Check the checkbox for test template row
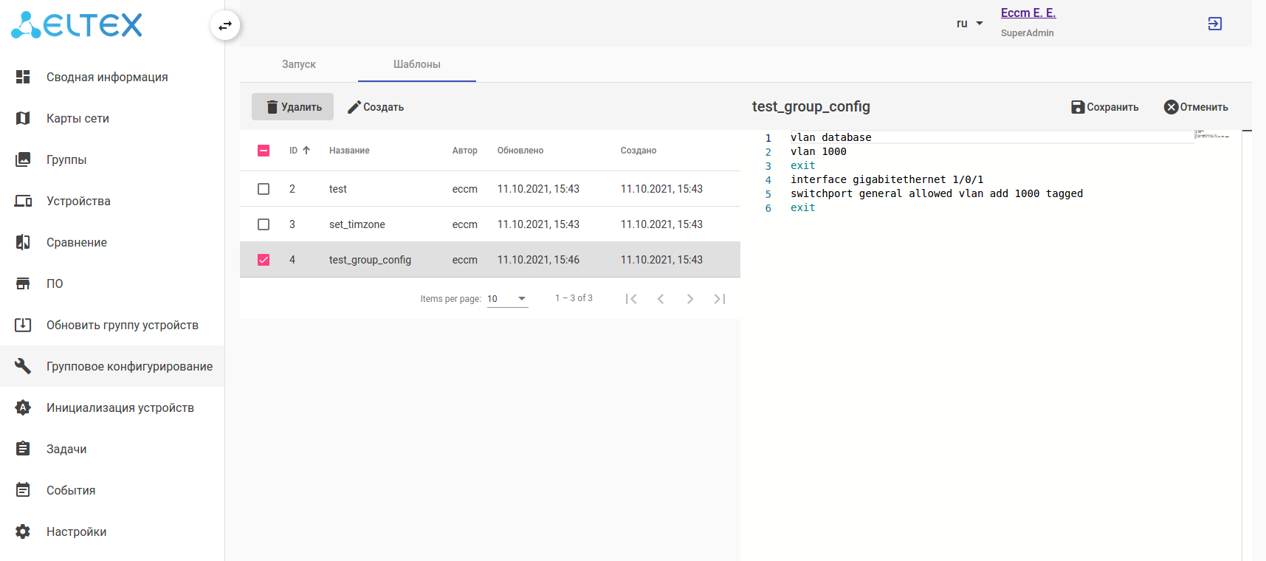This screenshot has width=1266, height=561. [x=264, y=189]
